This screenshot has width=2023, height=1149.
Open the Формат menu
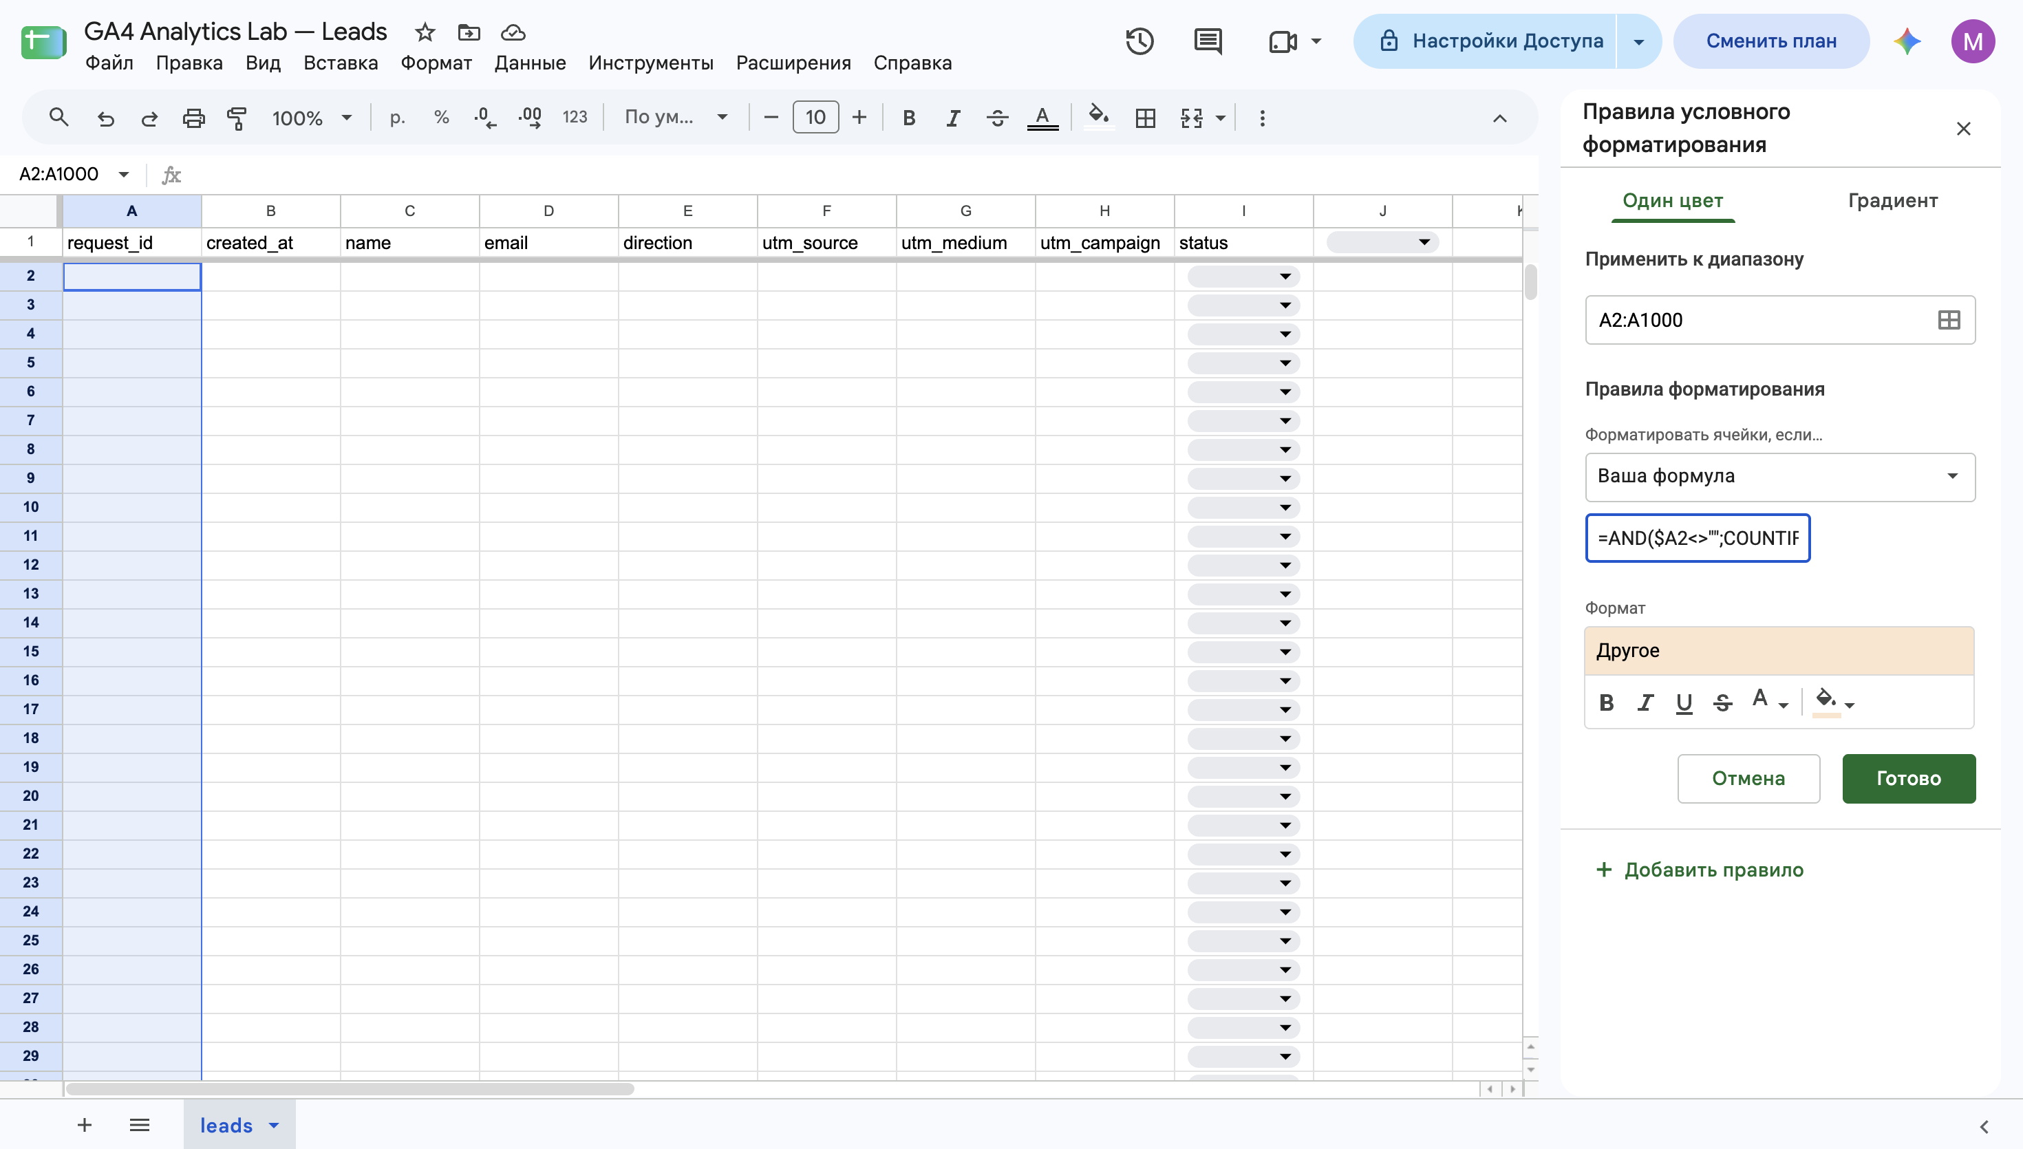pos(436,63)
